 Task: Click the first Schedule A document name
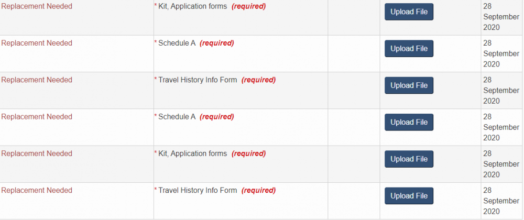(x=177, y=43)
